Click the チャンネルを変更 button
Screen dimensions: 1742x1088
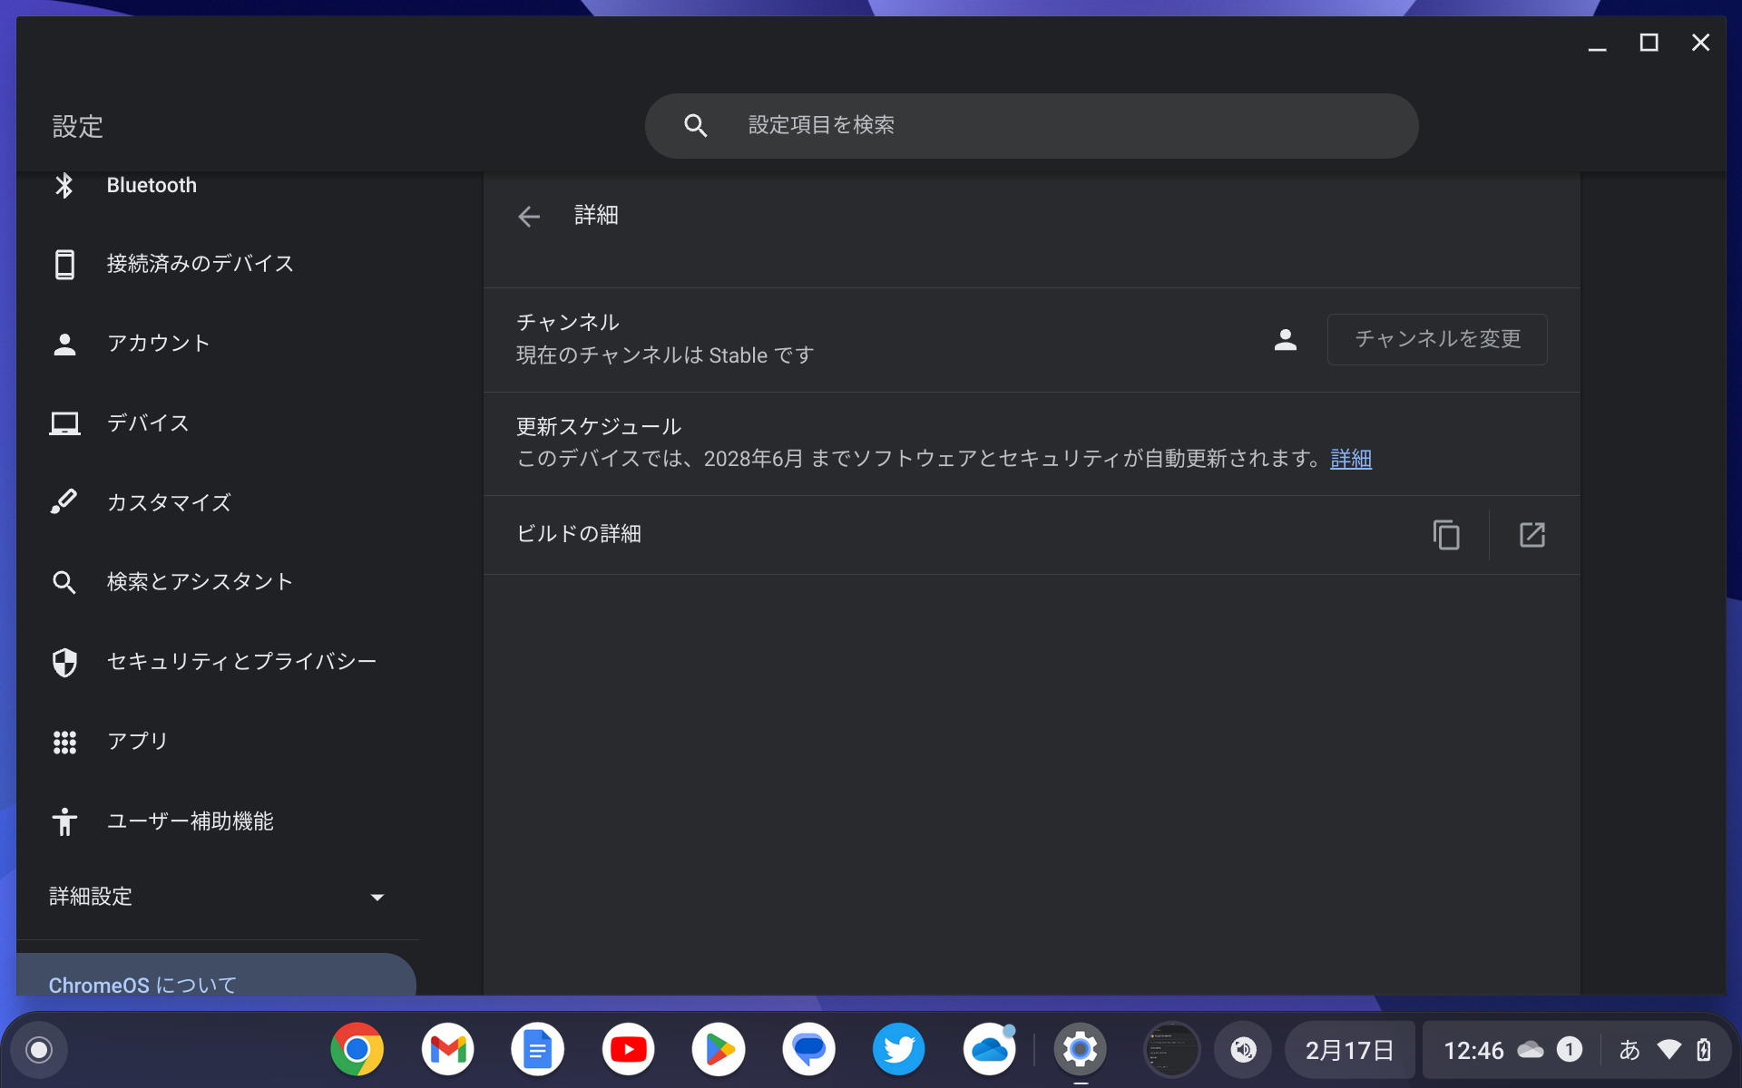click(1436, 339)
